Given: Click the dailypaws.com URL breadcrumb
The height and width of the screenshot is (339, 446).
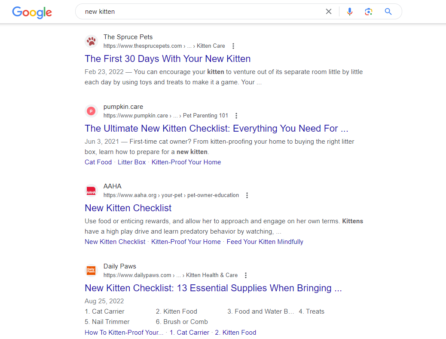Looking at the screenshot, I should [171, 275].
